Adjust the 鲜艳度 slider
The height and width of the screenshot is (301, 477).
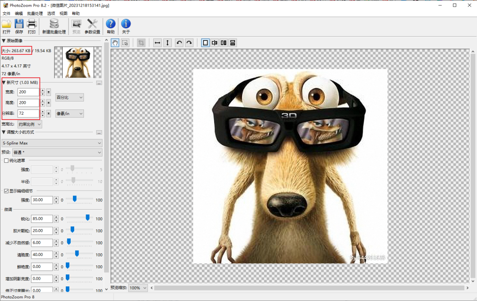tap(68, 265)
